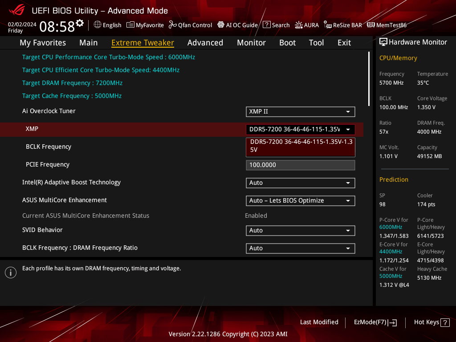Viewport: 456px width, 342px height.
Task: Switch to My Favorites tab
Action: point(43,43)
